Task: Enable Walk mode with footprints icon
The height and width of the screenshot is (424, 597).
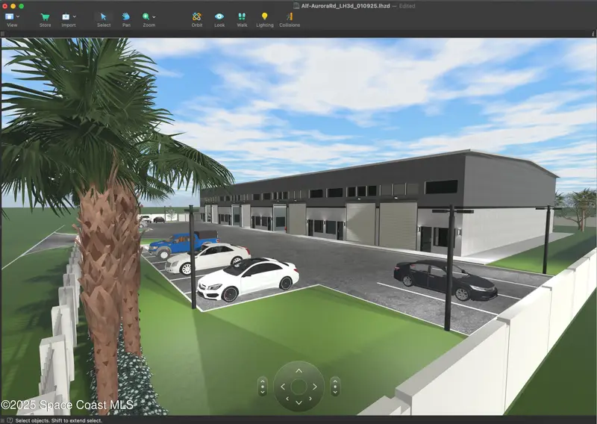Action: click(x=242, y=16)
